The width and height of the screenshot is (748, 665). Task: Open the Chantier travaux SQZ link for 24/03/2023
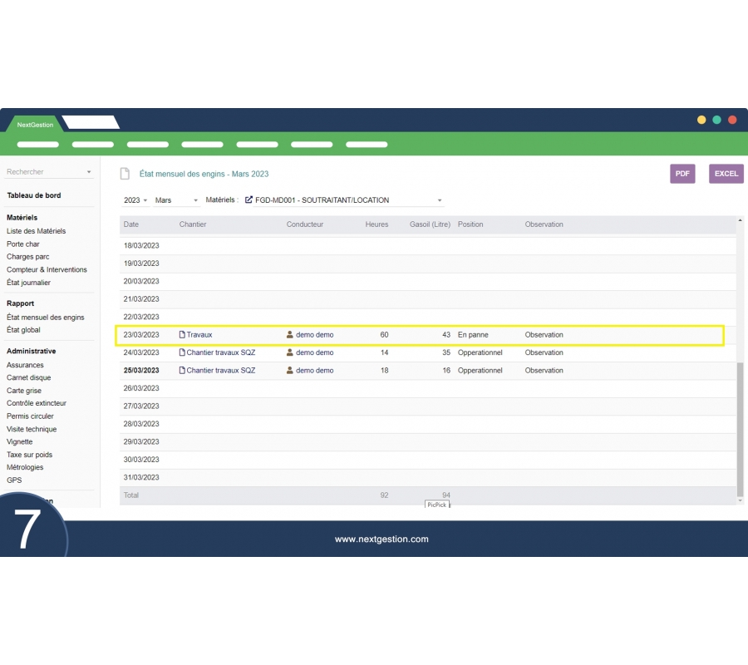(220, 352)
